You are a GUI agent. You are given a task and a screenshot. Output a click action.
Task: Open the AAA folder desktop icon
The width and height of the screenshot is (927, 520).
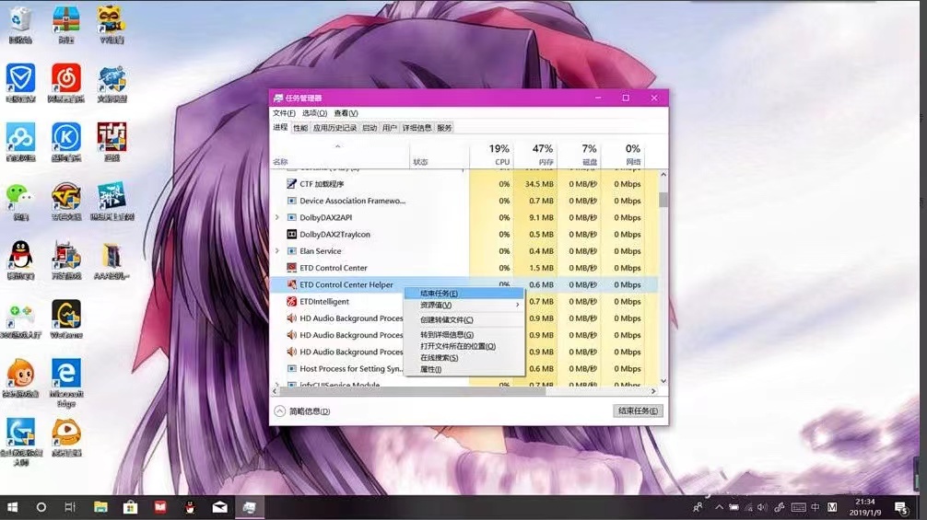(111, 260)
